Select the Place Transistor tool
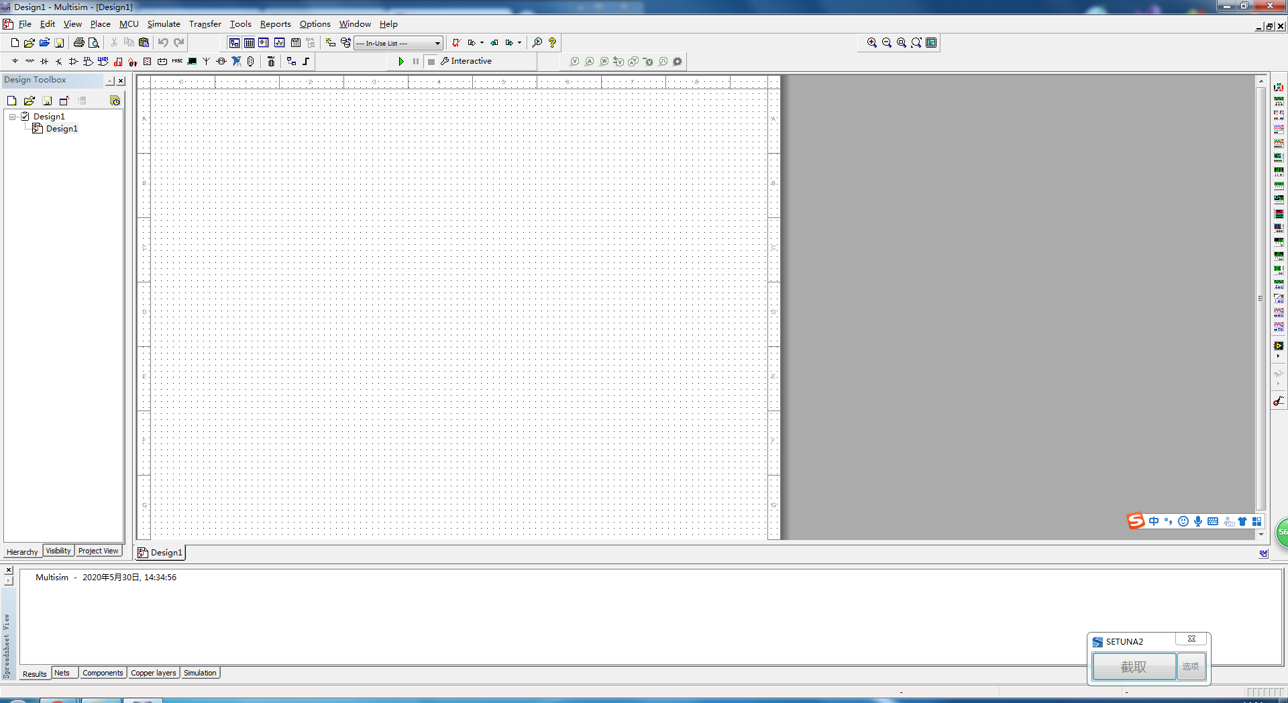Viewport: 1288px width, 703px height. [58, 61]
